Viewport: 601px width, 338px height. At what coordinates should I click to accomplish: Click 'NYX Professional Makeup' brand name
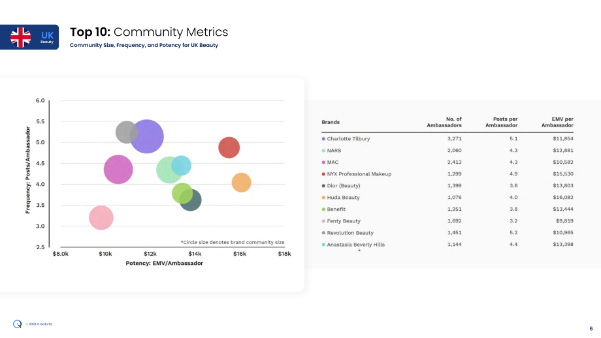(x=359, y=174)
